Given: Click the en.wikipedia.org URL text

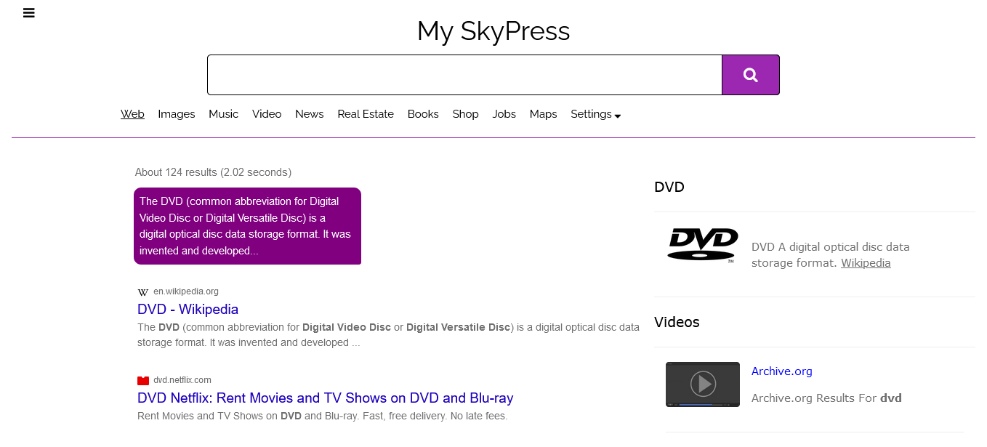Looking at the screenshot, I should click(x=186, y=291).
